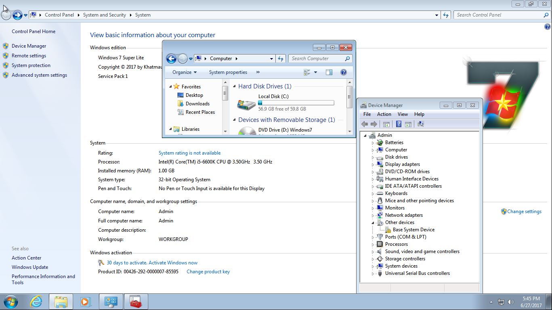The height and width of the screenshot is (310, 552).
Task: Click Scan for hardware changes toolbar icon
Action: 420,124
